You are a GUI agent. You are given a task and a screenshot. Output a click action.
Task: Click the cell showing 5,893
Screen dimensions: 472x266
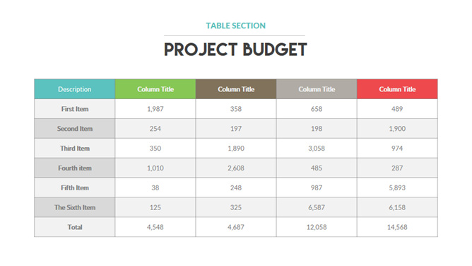point(397,187)
